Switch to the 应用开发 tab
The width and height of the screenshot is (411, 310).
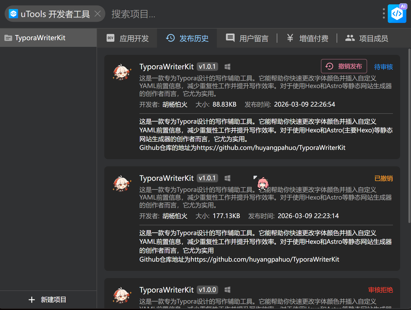128,38
